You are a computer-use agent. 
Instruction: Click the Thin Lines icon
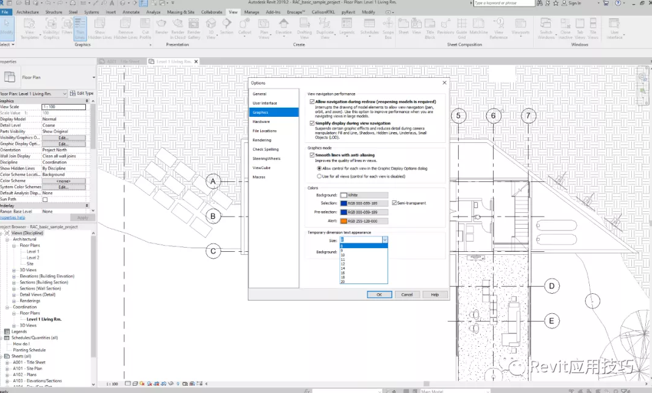pos(81,26)
